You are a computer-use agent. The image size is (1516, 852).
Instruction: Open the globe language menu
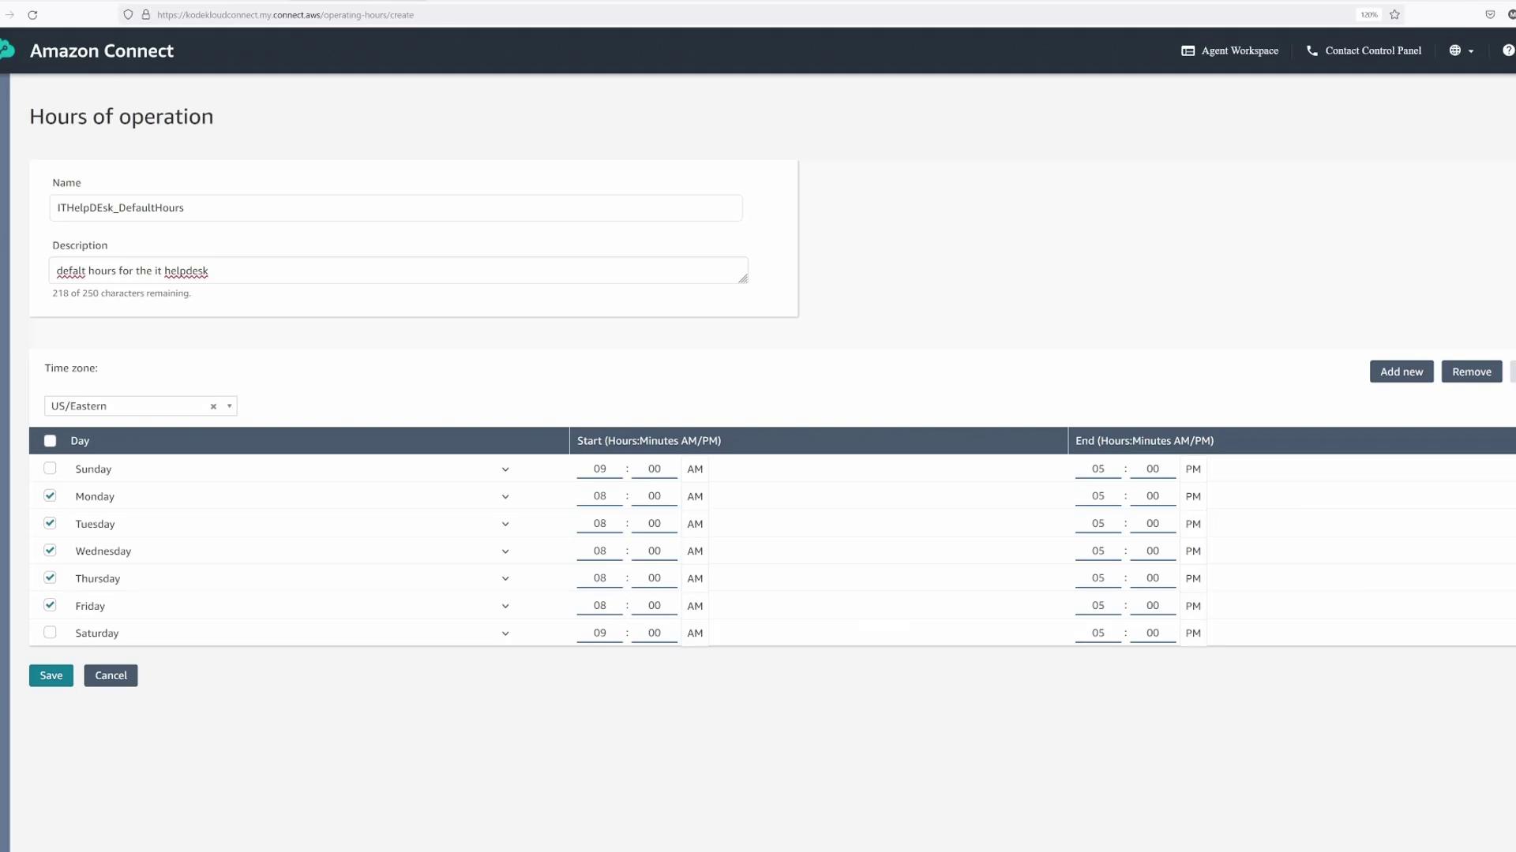[1461, 50]
